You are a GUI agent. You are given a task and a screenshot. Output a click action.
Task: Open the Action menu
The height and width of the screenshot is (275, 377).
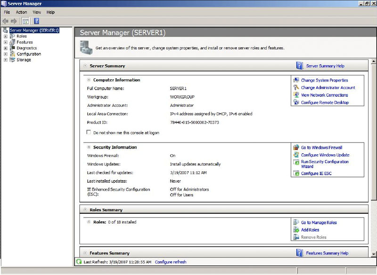point(21,12)
